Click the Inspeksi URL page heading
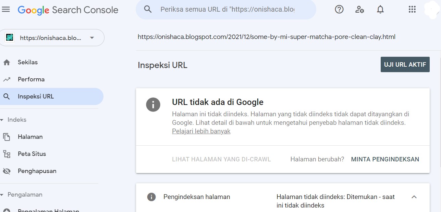This screenshot has height=212, width=441. click(x=162, y=65)
